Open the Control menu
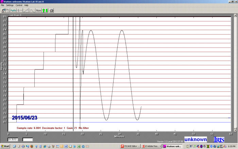Image resolution: width=238 pixels, height=149 pixels. tap(19, 5)
